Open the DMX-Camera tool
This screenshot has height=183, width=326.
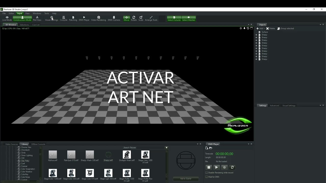pos(114,19)
